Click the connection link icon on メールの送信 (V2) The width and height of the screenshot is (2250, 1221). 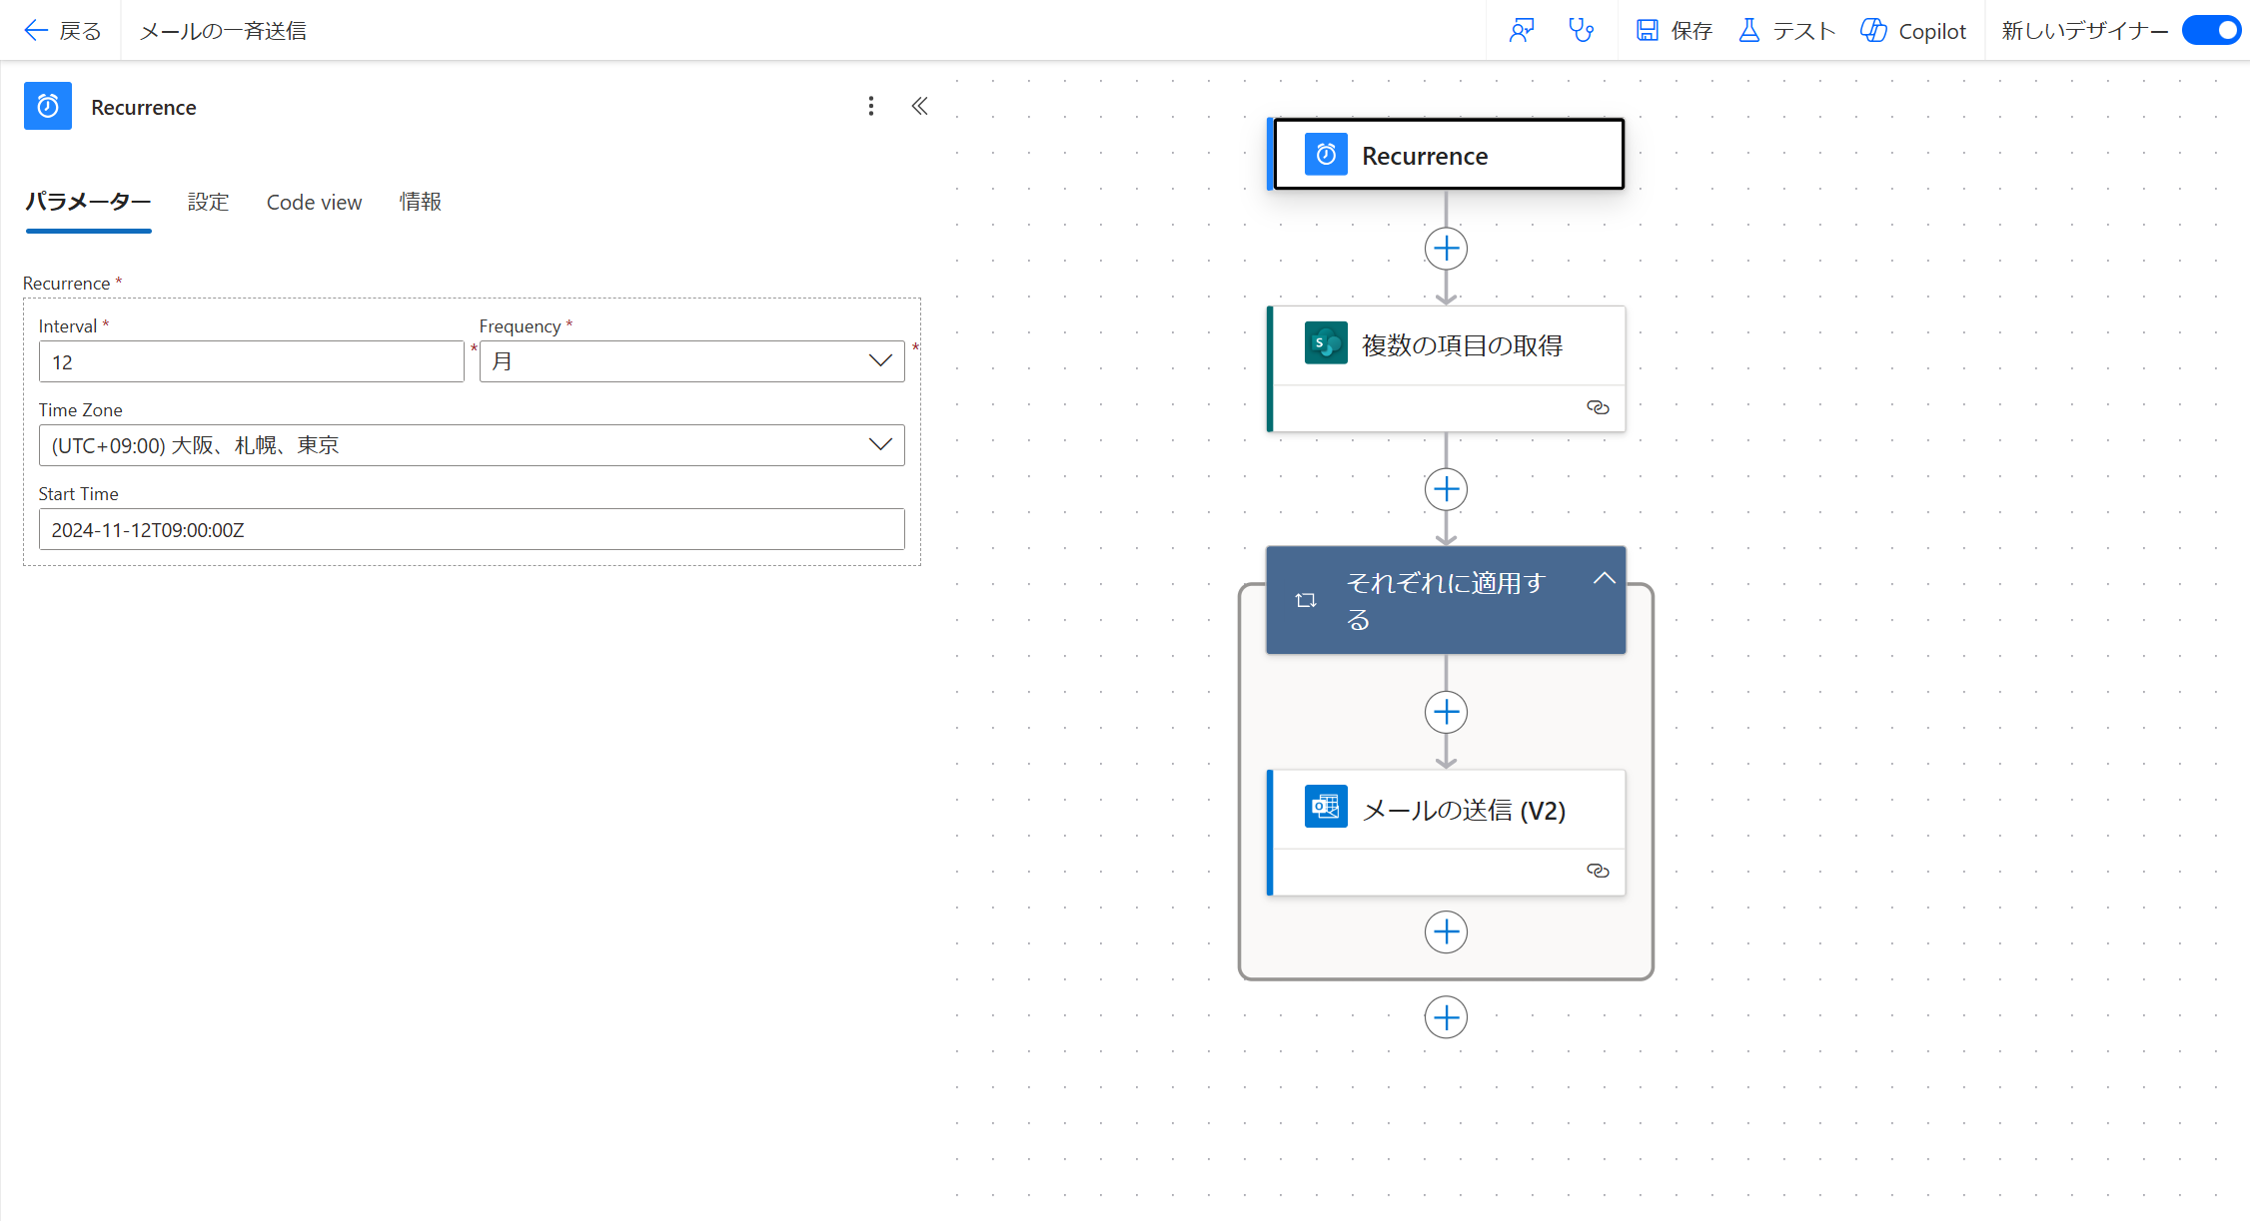click(x=1598, y=871)
